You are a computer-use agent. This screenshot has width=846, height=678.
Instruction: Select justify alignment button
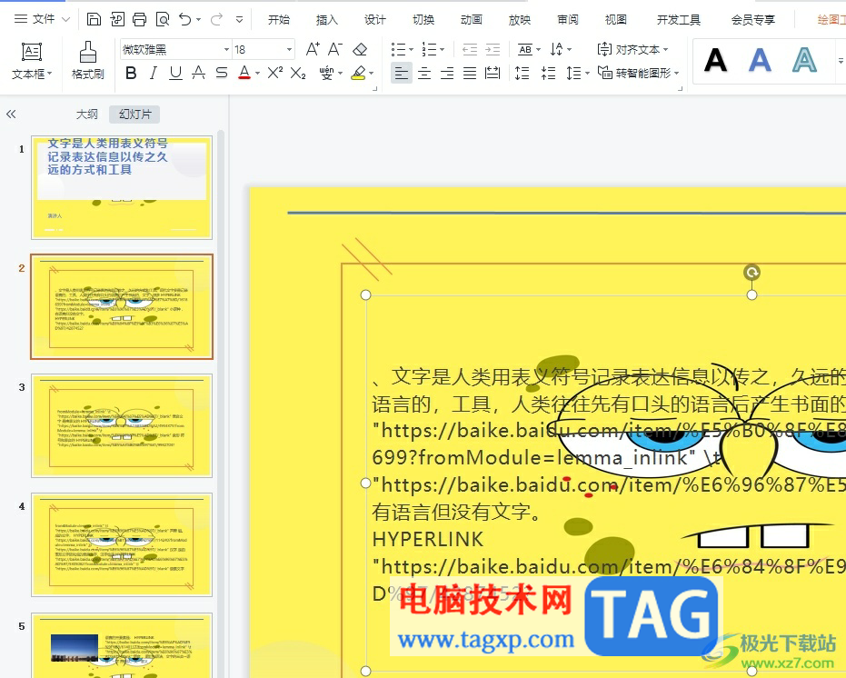[x=470, y=73]
